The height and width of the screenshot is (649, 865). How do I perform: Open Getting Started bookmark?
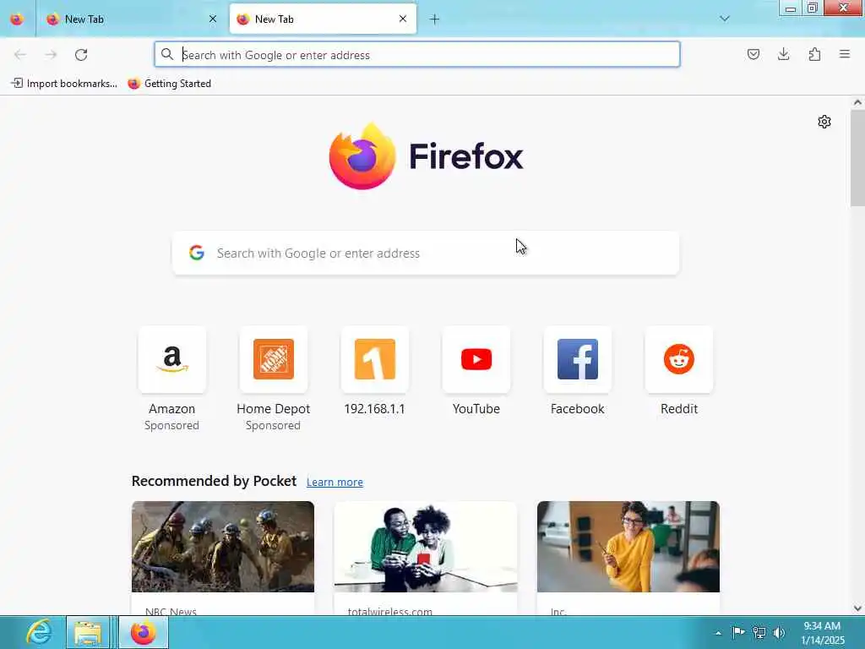click(x=169, y=84)
